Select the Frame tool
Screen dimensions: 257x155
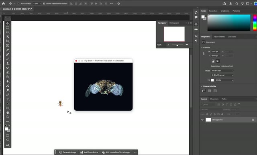coord(8,46)
